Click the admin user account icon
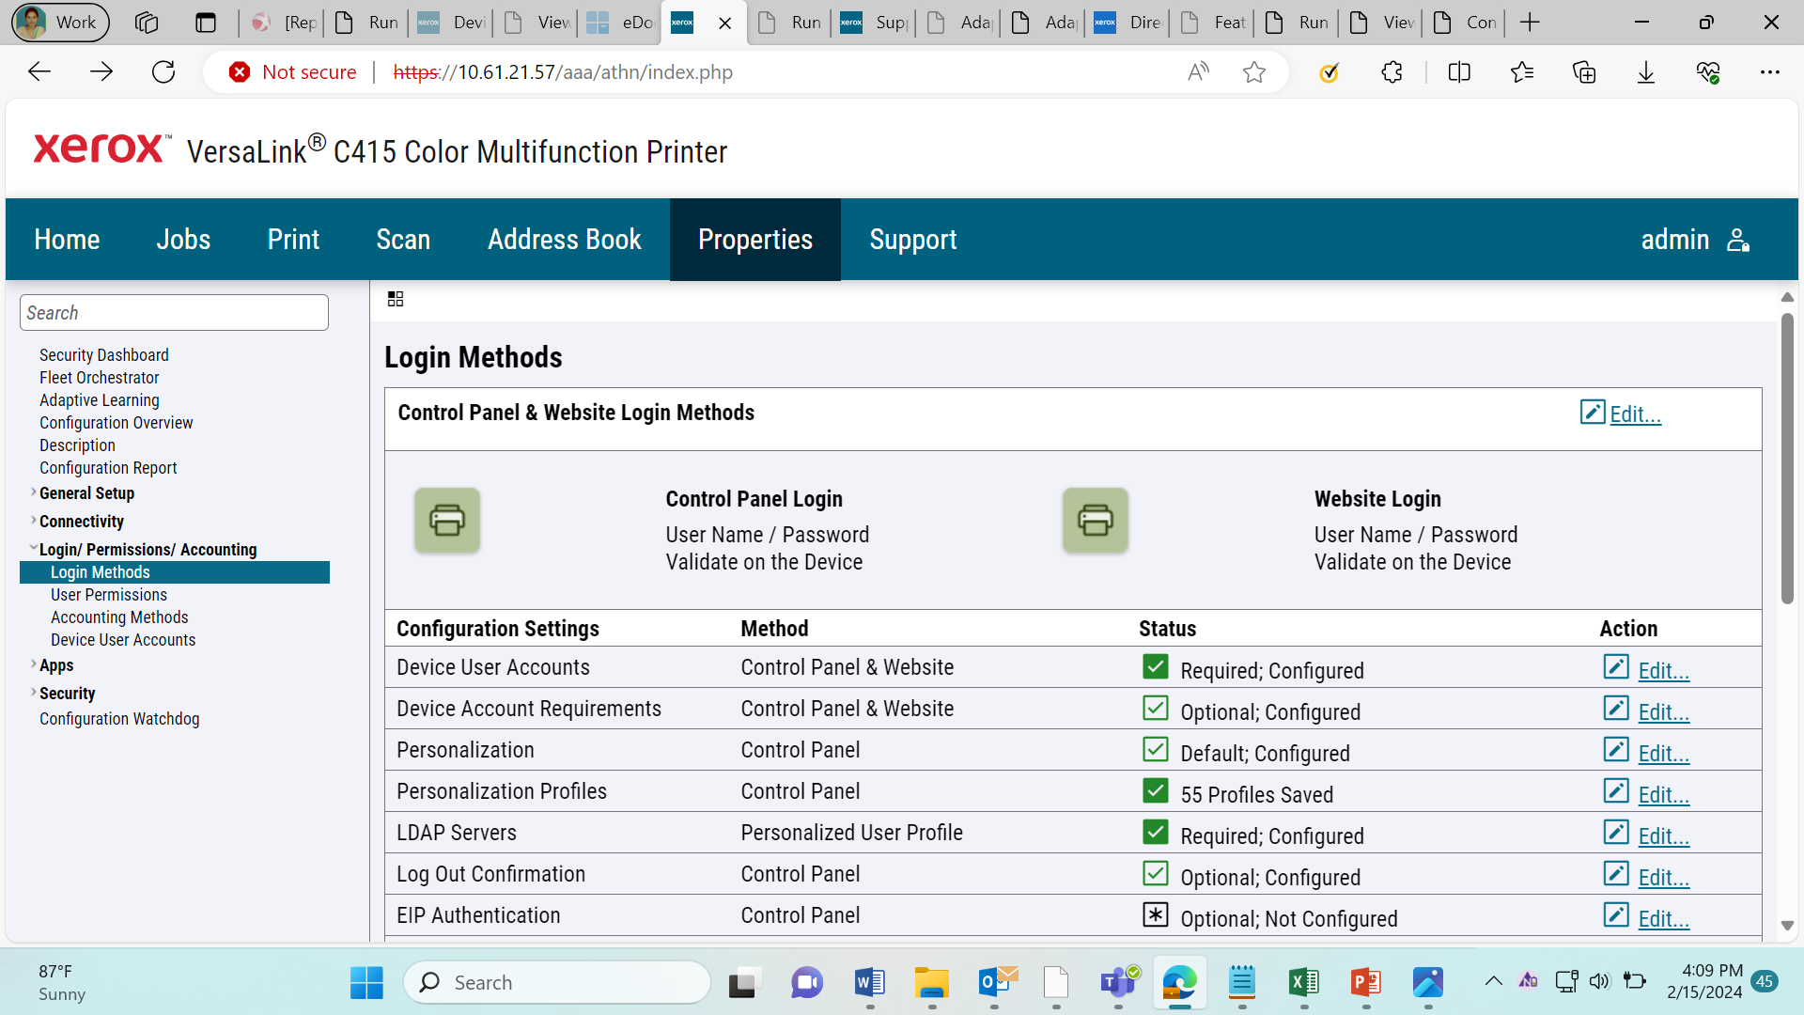 click(x=1738, y=241)
